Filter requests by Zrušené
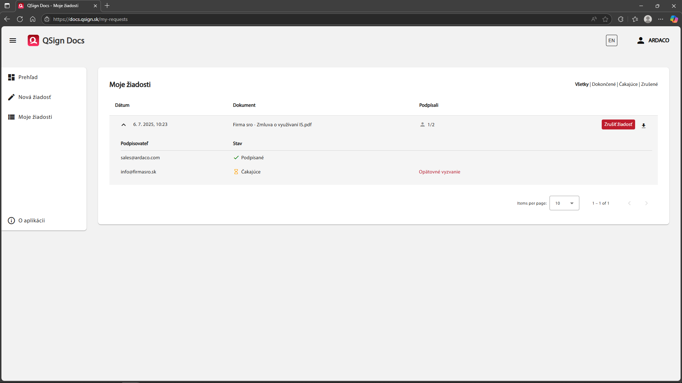The height and width of the screenshot is (383, 682). click(649, 84)
